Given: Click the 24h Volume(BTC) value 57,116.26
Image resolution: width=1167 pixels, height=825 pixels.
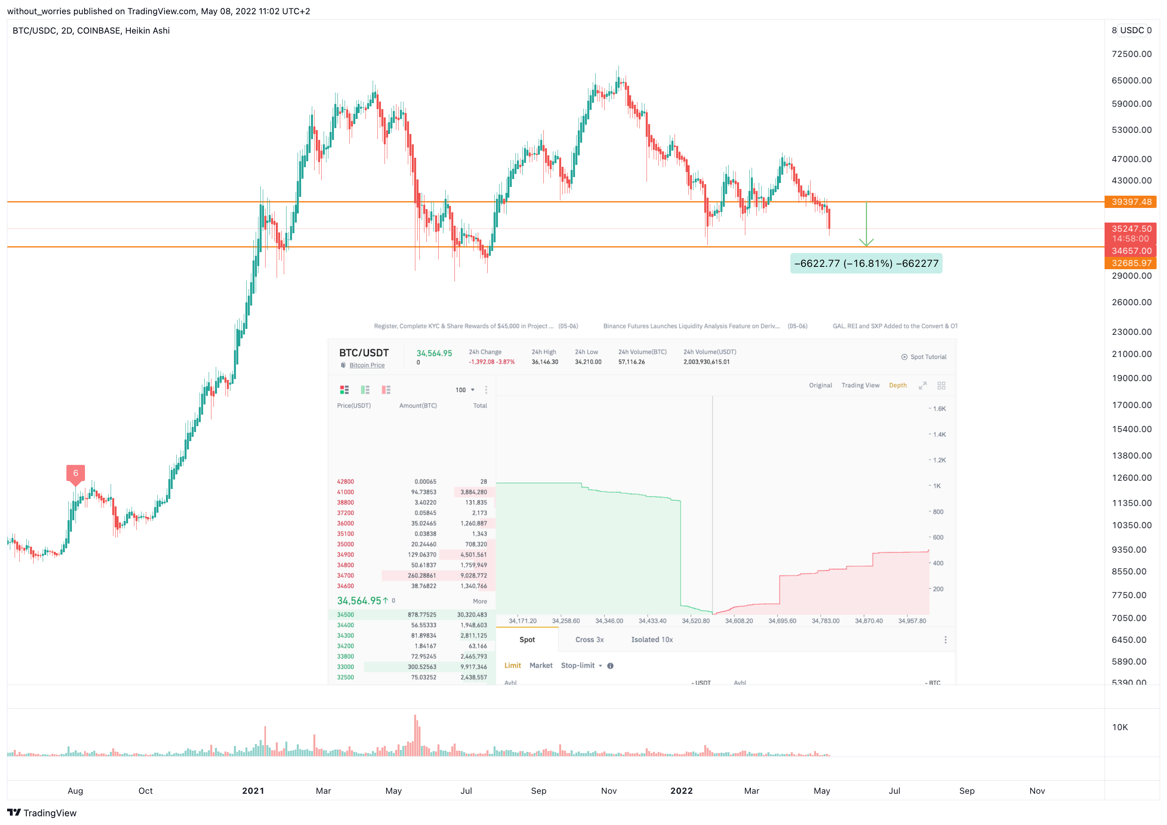Looking at the screenshot, I should 631,362.
